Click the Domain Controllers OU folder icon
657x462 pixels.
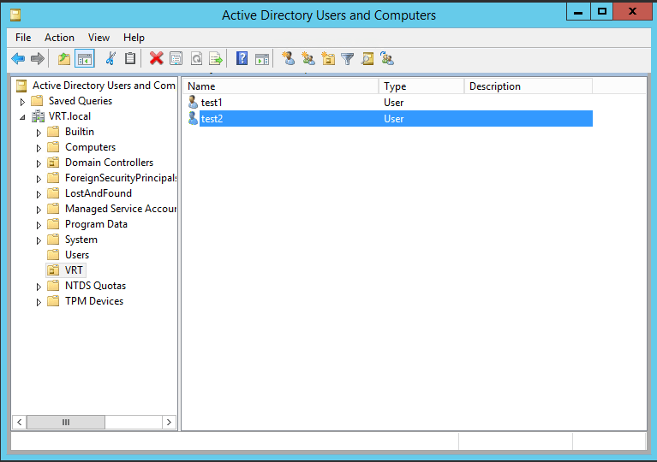point(53,163)
